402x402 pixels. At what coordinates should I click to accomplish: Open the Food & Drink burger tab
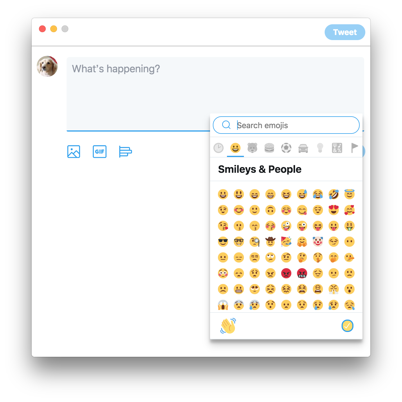269,148
